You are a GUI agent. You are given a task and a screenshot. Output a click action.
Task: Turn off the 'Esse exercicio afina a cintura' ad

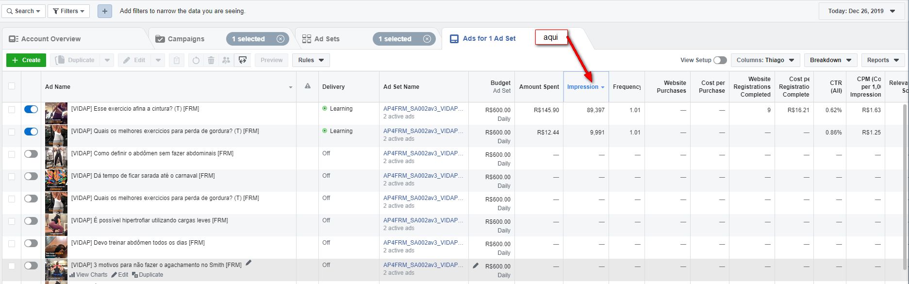pyautogui.click(x=31, y=110)
